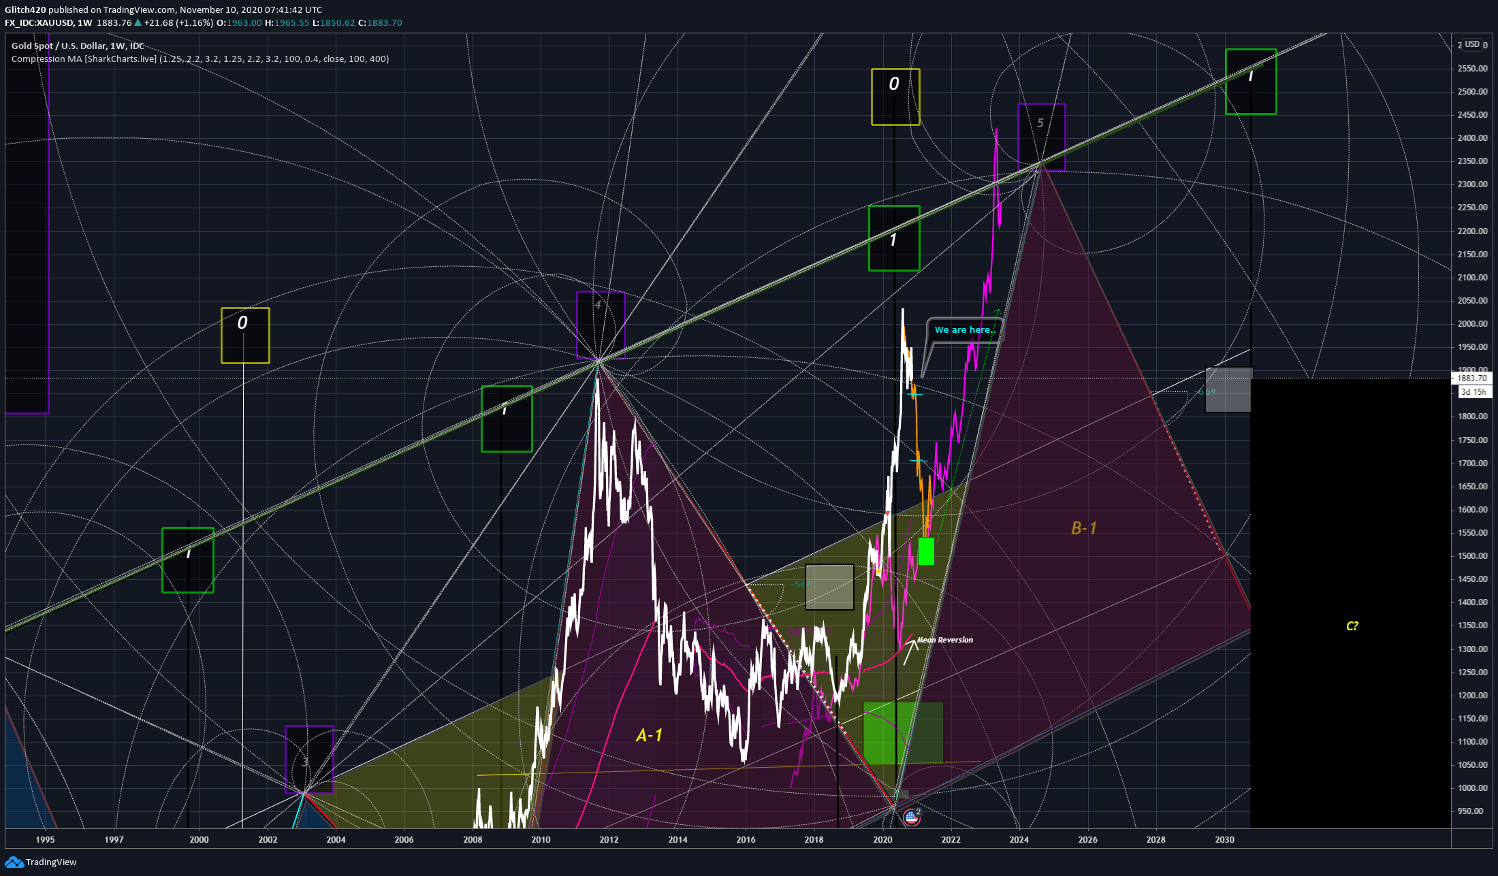The height and width of the screenshot is (876, 1498).
Task: Click the 2024 label on time axis
Action: pos(1019,840)
